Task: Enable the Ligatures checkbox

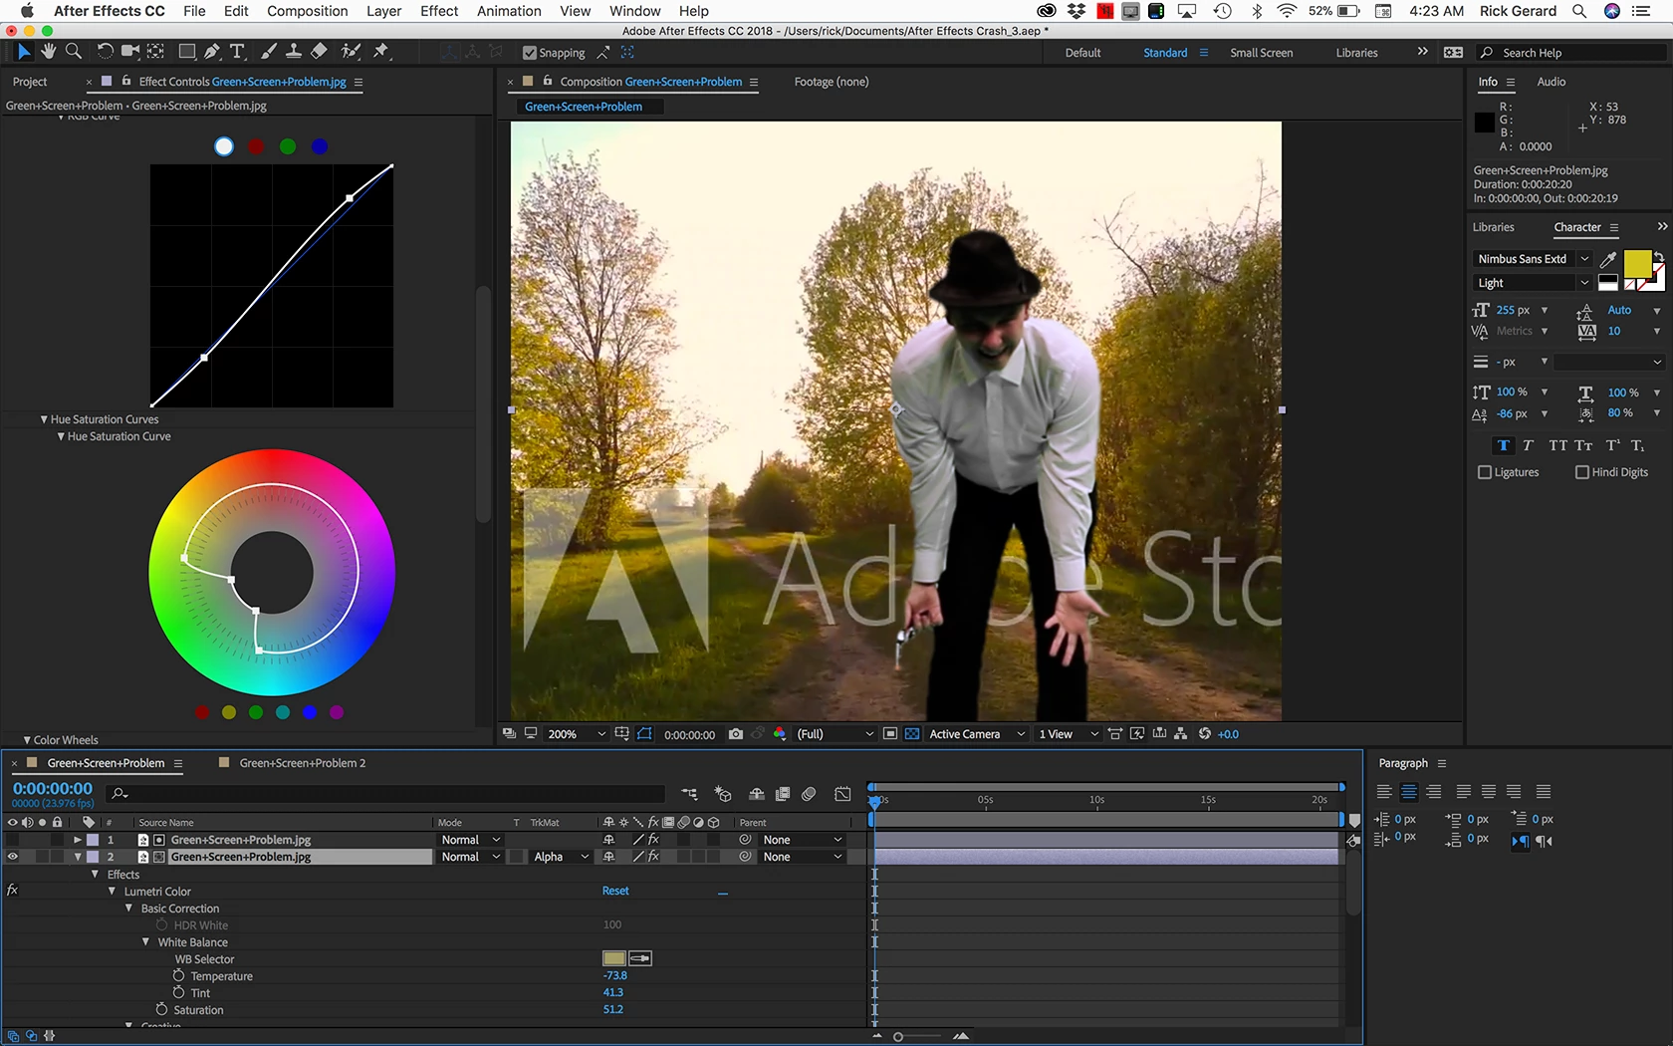Action: (1485, 472)
